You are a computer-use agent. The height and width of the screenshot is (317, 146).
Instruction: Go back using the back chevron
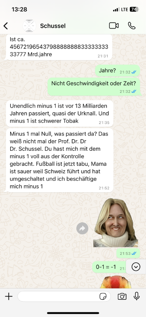point(6,26)
